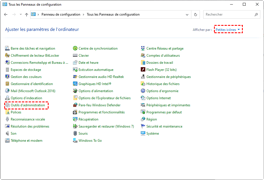Screen dimensions: 264x180
Task: Click the Windows To Go icon
Action: pos(75,141)
